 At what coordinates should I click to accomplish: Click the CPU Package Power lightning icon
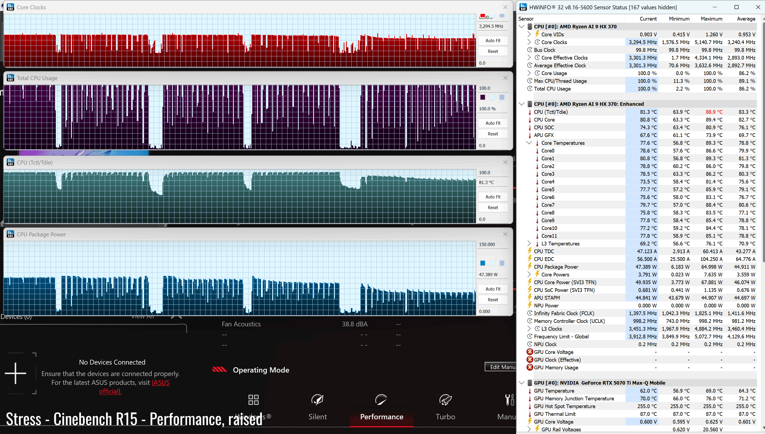pos(530,267)
